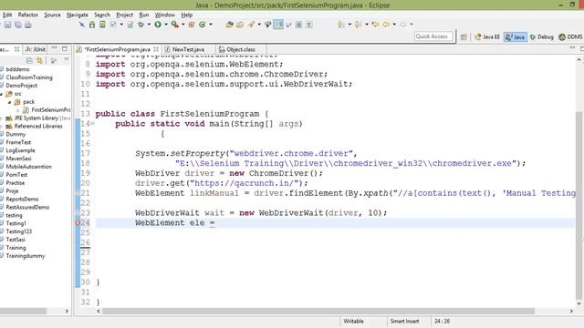Switch to the Object.class editor tab
This screenshot has height=328, width=584.
[x=241, y=49]
